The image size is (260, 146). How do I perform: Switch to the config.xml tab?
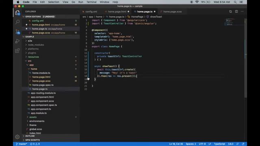pos(91,12)
